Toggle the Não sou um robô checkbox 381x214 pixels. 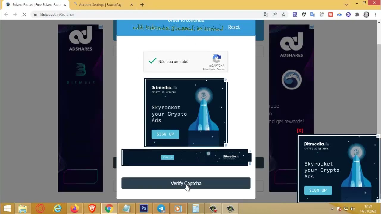[x=152, y=61]
